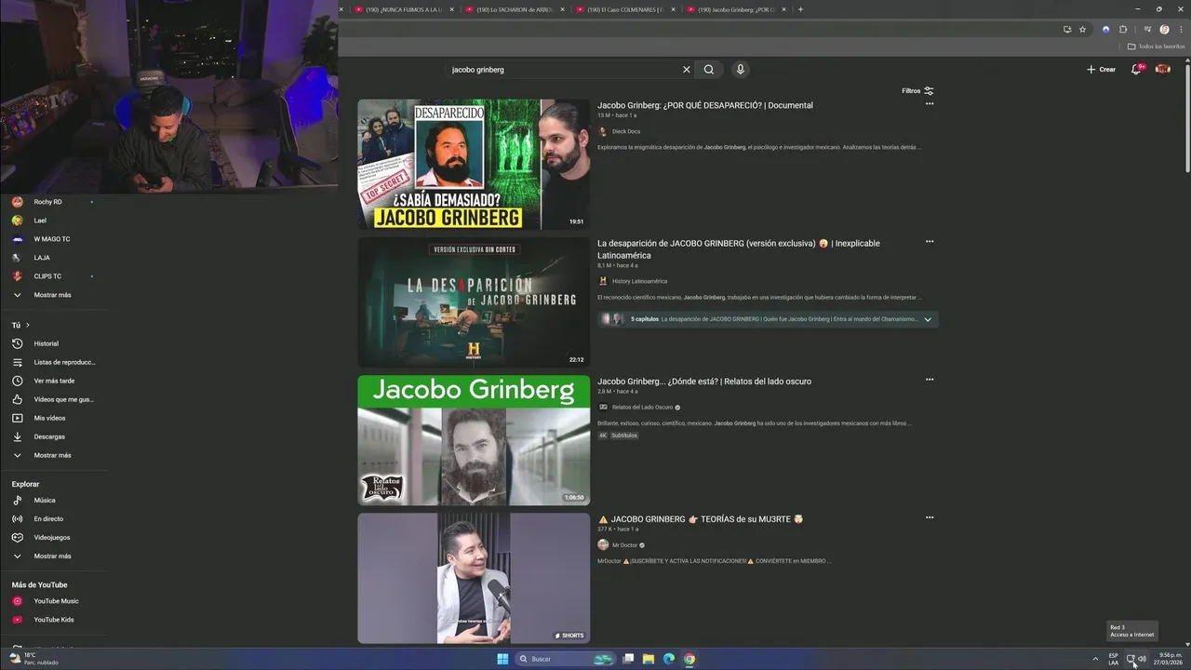Click the YouTube search magnifier button
The height and width of the screenshot is (670, 1191).
709,70
